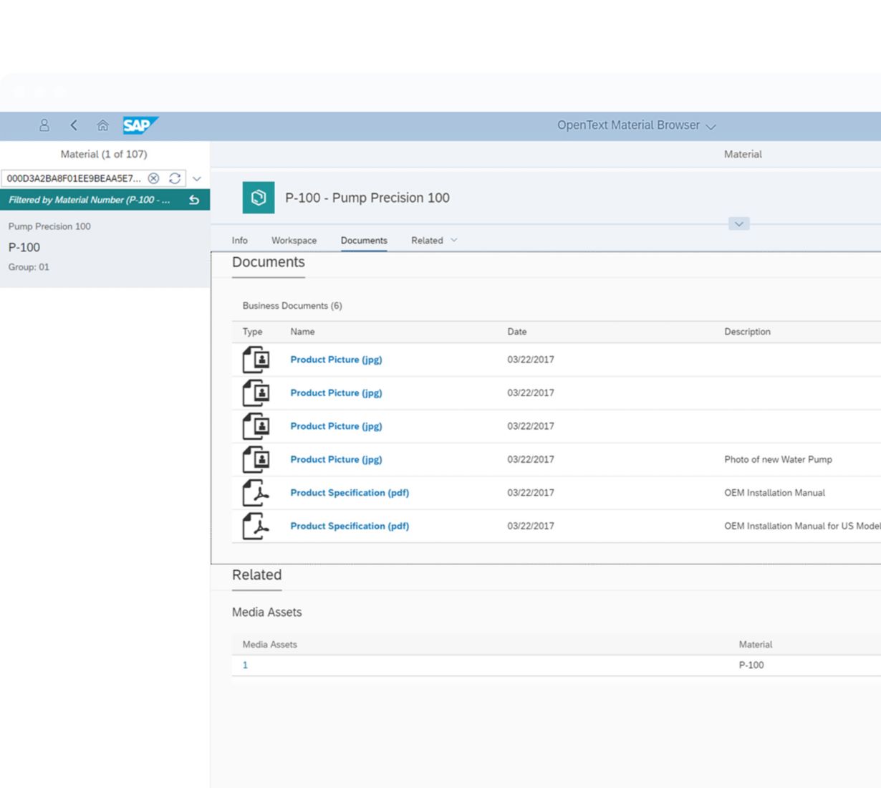Click the SAP logo
Screen dimensions: 881x788
139,125
